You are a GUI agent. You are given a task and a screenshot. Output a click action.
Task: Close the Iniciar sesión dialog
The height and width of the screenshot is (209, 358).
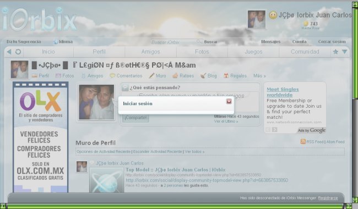(229, 101)
